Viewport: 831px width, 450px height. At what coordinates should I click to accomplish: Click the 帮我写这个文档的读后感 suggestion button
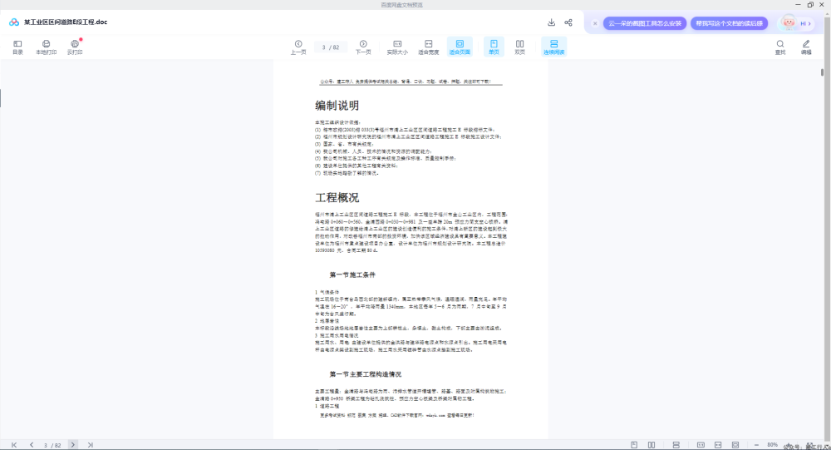click(x=729, y=23)
